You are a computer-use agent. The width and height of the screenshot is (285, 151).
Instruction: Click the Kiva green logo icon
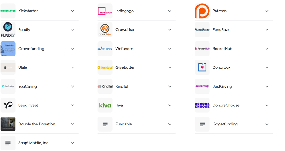(105, 105)
